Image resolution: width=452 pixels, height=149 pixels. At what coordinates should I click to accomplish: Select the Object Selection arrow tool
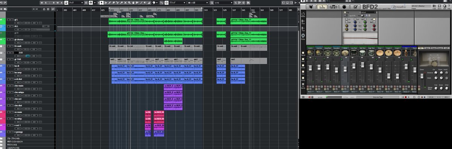tap(101, 3)
